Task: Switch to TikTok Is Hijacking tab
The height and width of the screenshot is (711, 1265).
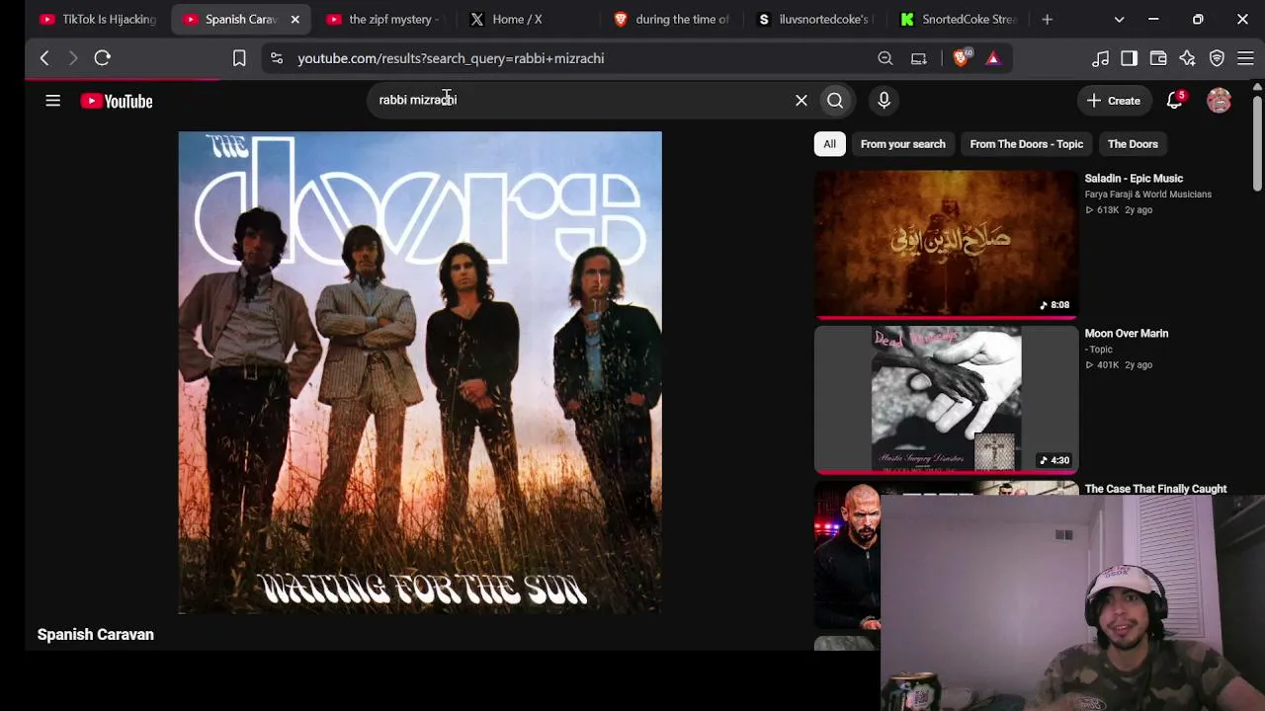Action: (x=99, y=19)
